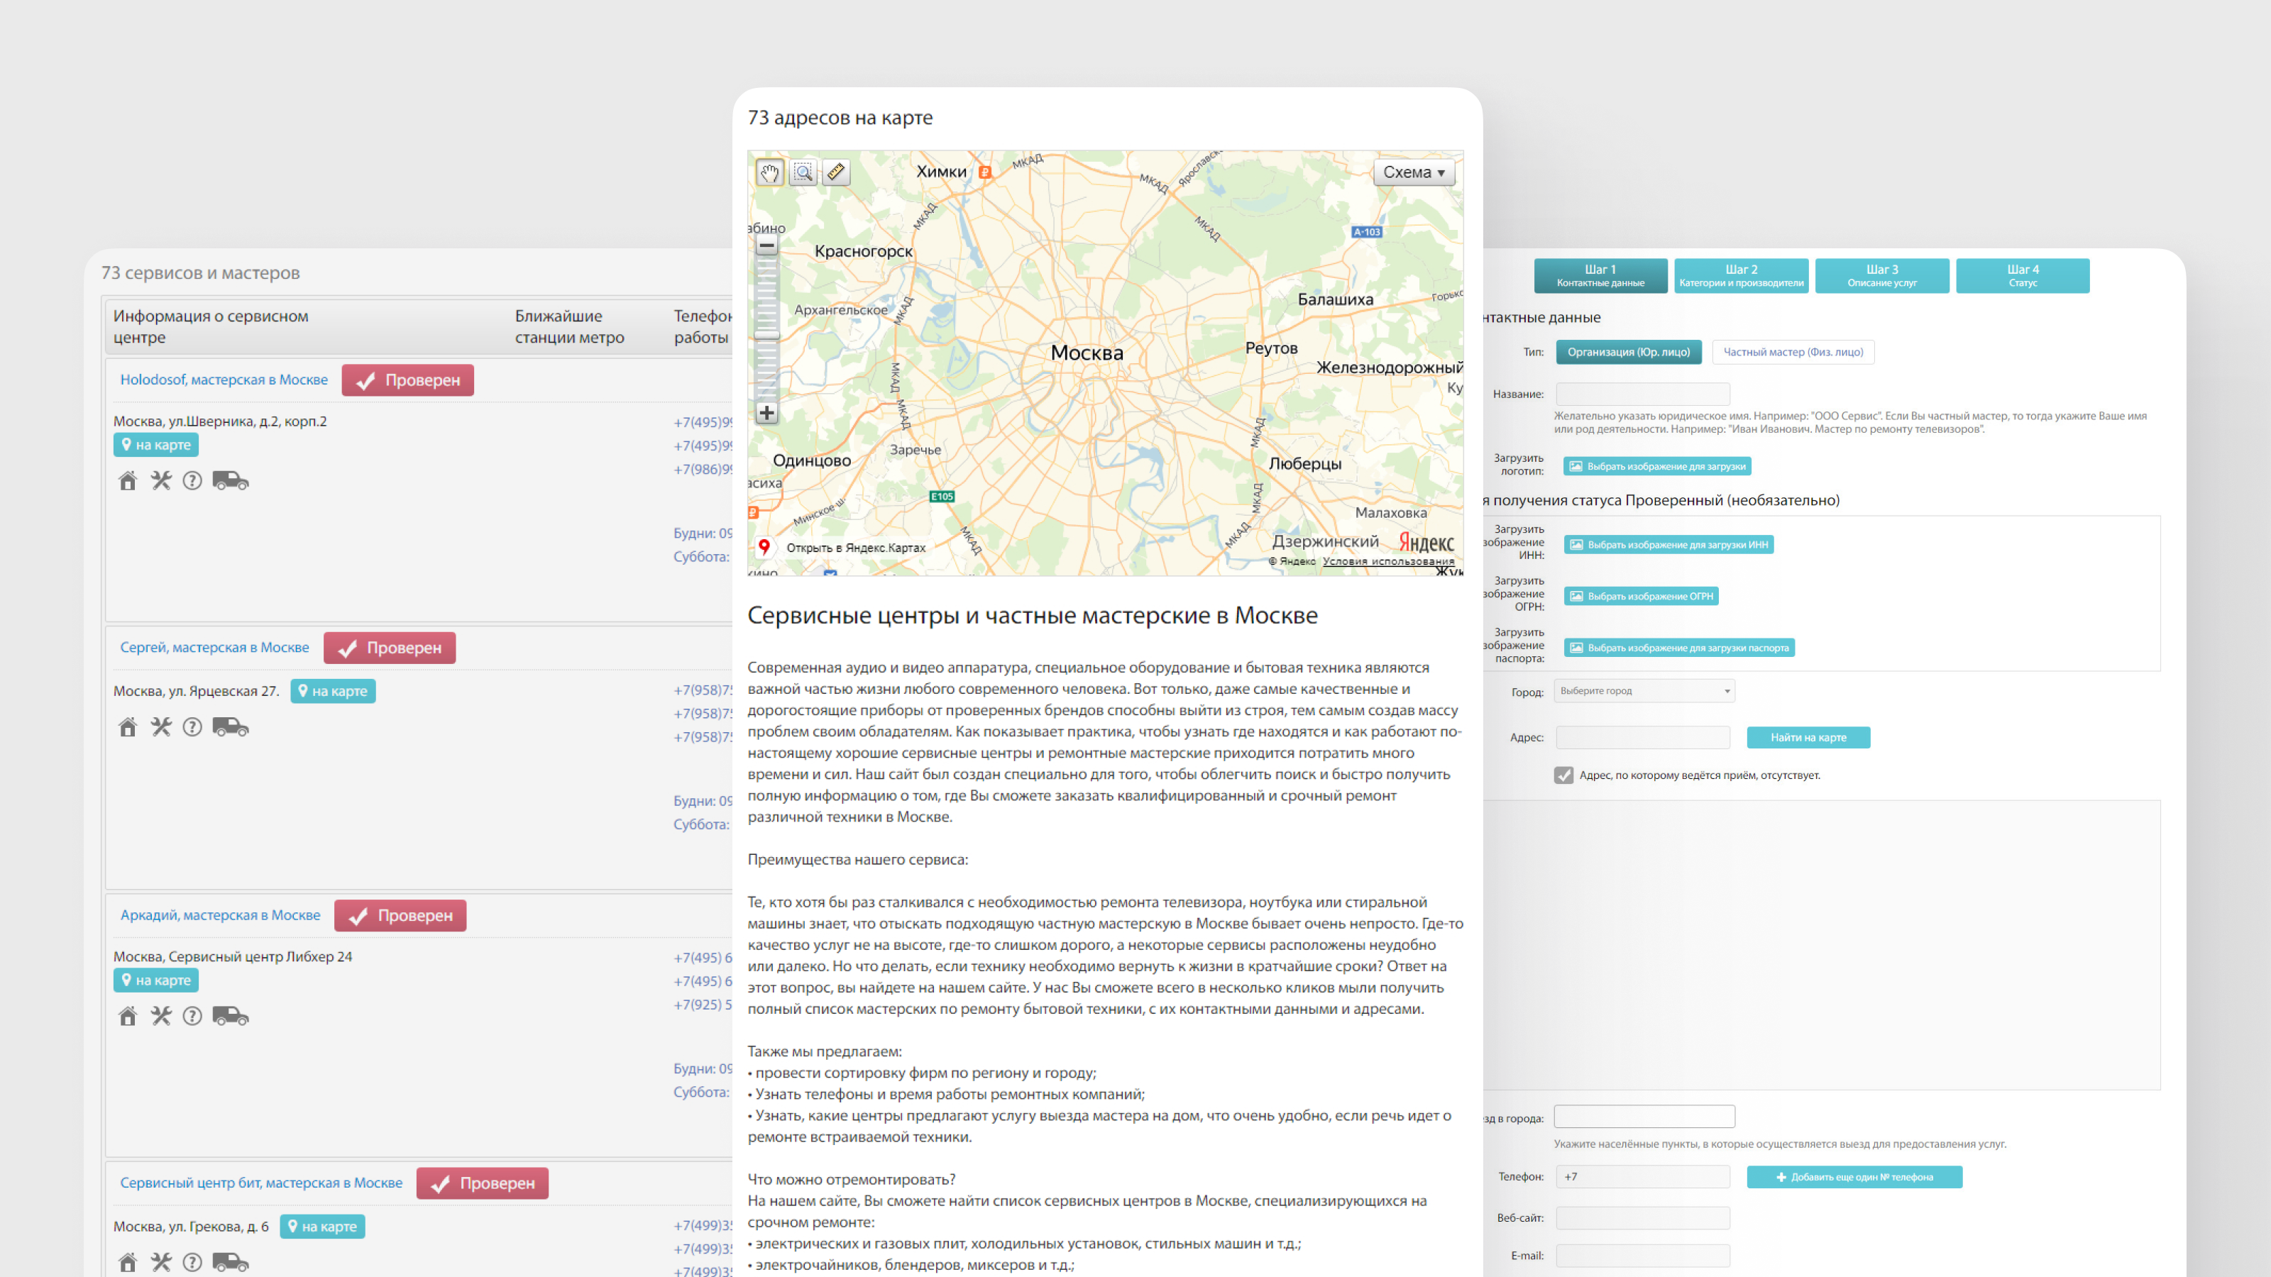
Task: Focus the Веб-сайт input field
Action: pos(1642,1218)
